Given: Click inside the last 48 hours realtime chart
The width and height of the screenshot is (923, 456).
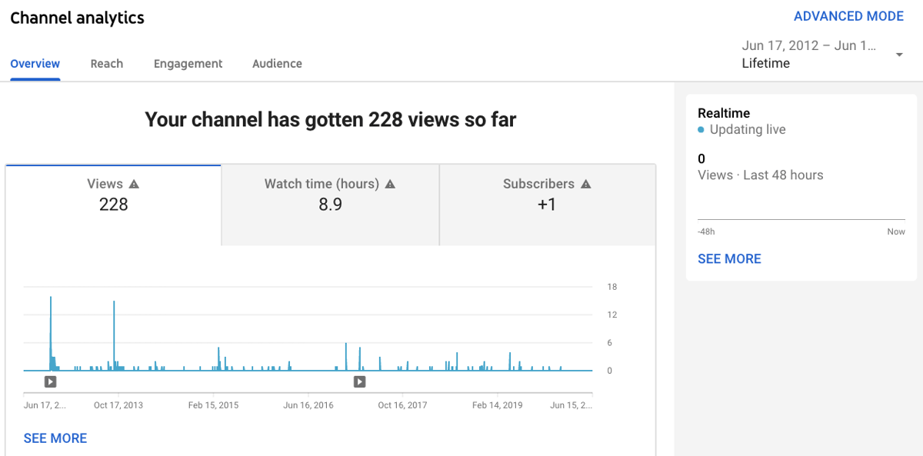Looking at the screenshot, I should 800,208.
